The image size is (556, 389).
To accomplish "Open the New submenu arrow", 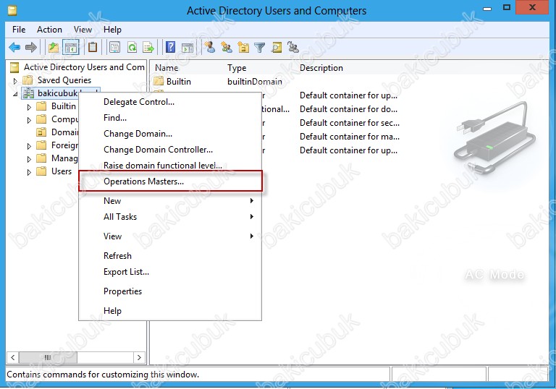I will (x=251, y=201).
